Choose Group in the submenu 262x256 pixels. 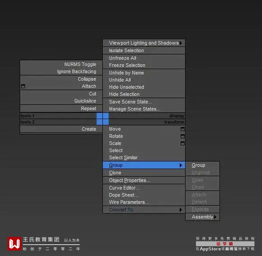pyautogui.click(x=198, y=165)
